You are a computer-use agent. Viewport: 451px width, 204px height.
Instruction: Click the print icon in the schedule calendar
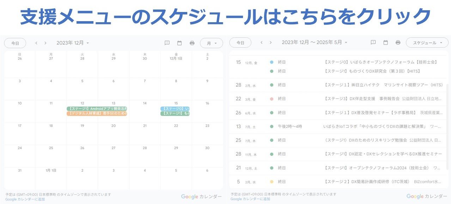pyautogui.click(x=398, y=43)
